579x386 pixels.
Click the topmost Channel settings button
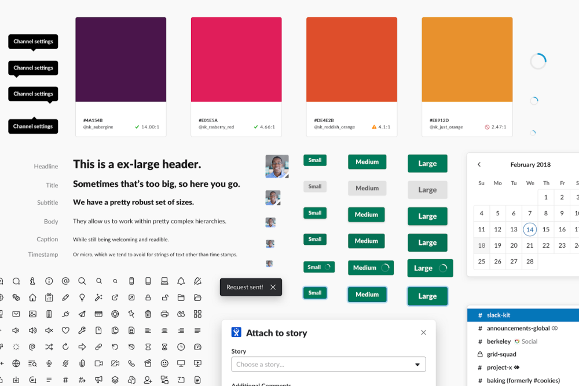click(33, 42)
